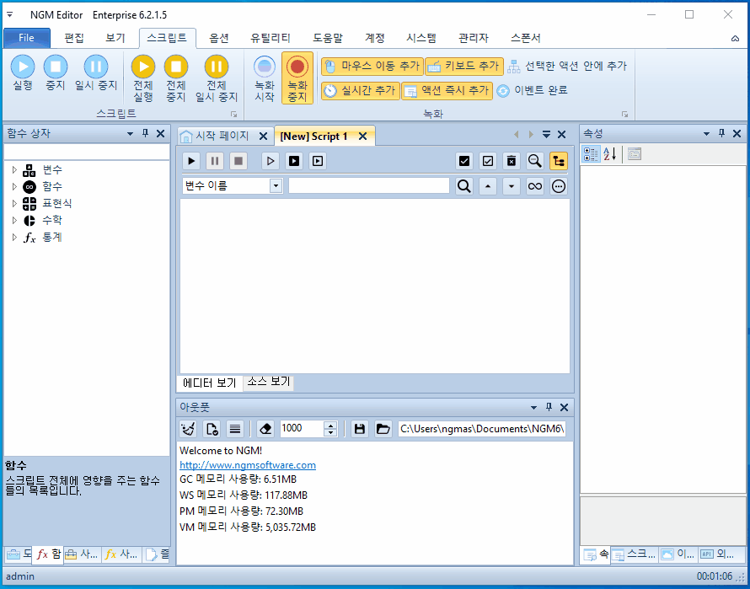Click the search previous up arrow
Viewport: 750px width, 589px height.
point(487,186)
